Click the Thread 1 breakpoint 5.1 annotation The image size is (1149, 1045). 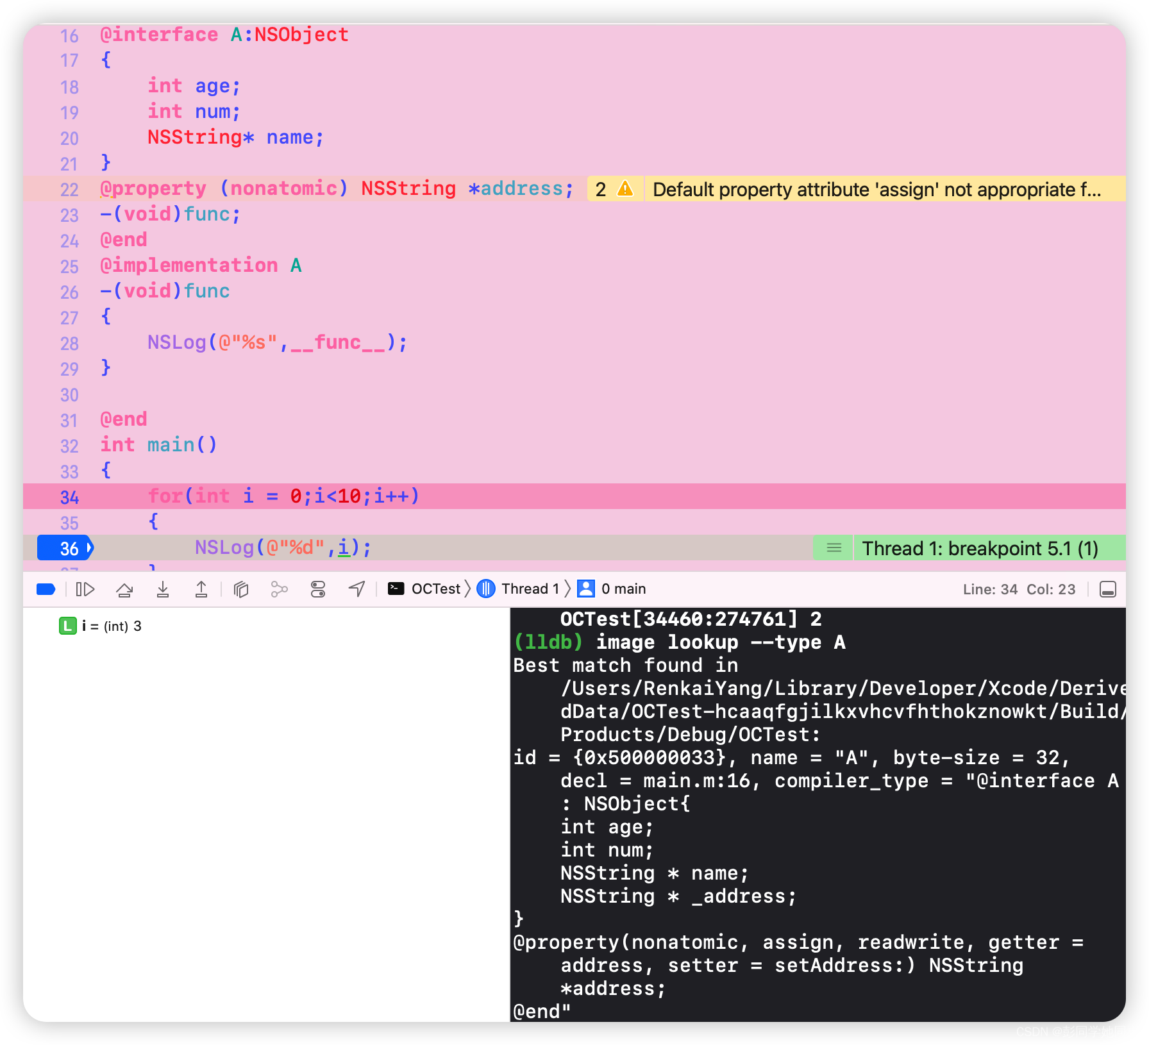point(980,548)
